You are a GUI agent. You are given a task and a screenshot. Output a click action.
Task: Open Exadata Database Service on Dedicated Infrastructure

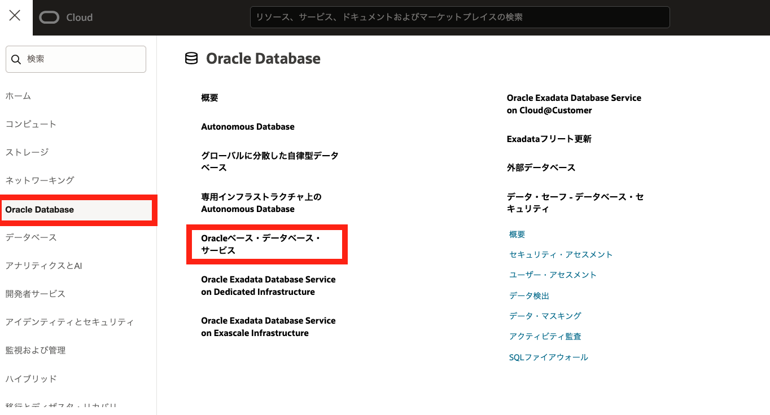pos(268,286)
